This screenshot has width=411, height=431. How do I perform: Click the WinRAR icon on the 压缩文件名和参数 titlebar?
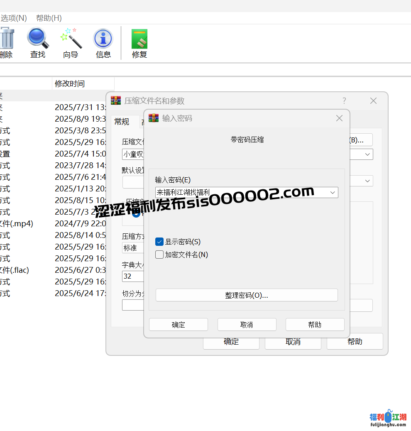115,100
